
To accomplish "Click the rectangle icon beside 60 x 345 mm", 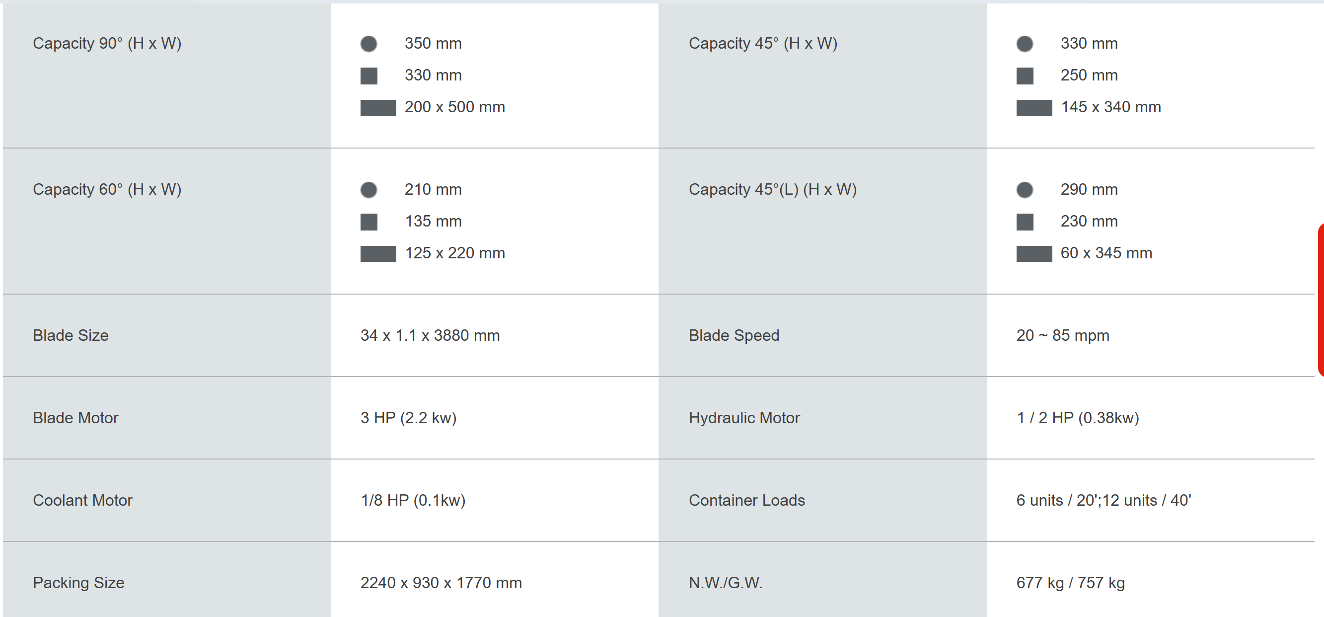I will (x=1034, y=253).
